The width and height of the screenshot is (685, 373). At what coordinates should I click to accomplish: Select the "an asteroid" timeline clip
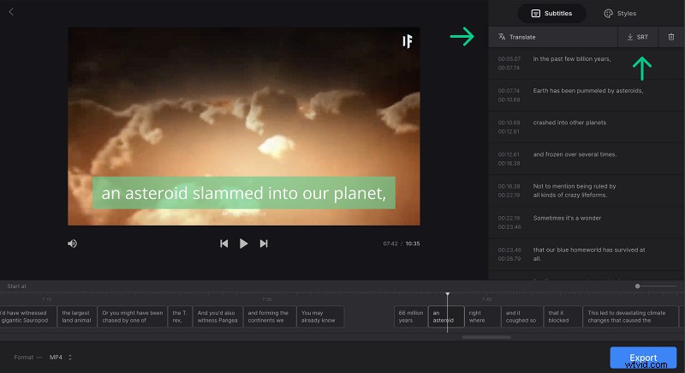tap(445, 316)
